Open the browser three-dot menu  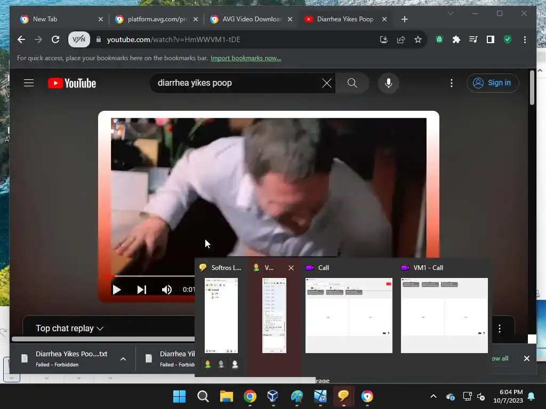525,39
